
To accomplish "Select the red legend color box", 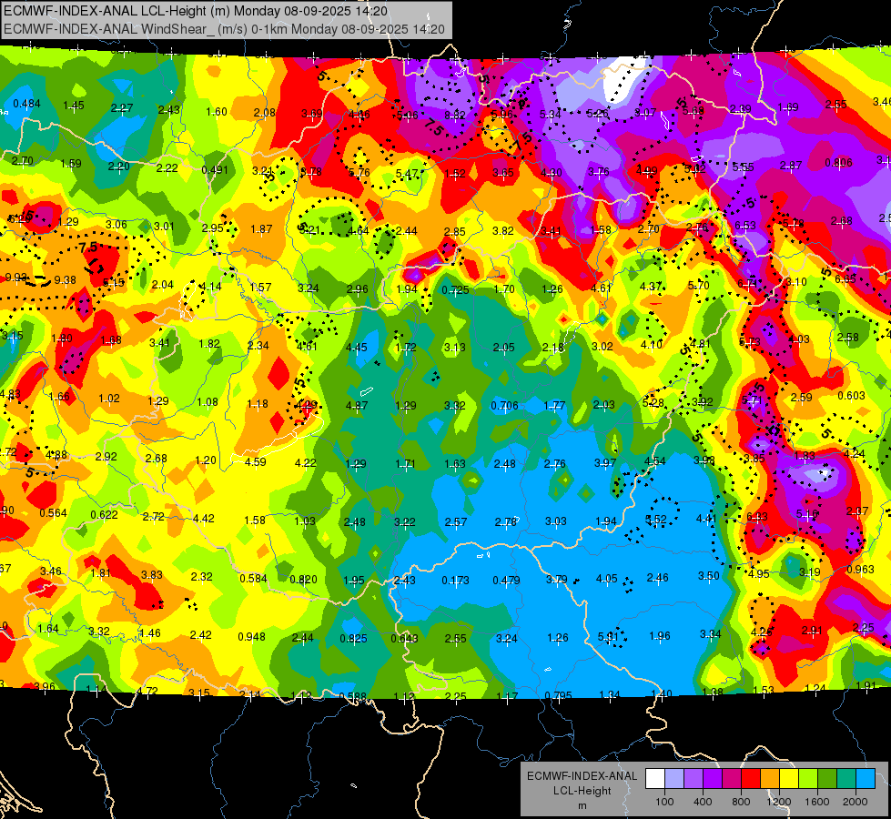I will tap(751, 779).
